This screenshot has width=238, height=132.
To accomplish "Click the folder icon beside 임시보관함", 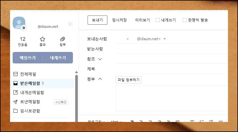I will 16,111.
